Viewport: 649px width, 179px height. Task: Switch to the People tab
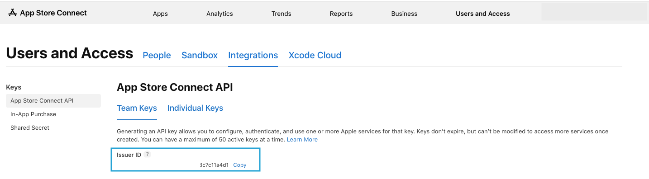tap(157, 55)
